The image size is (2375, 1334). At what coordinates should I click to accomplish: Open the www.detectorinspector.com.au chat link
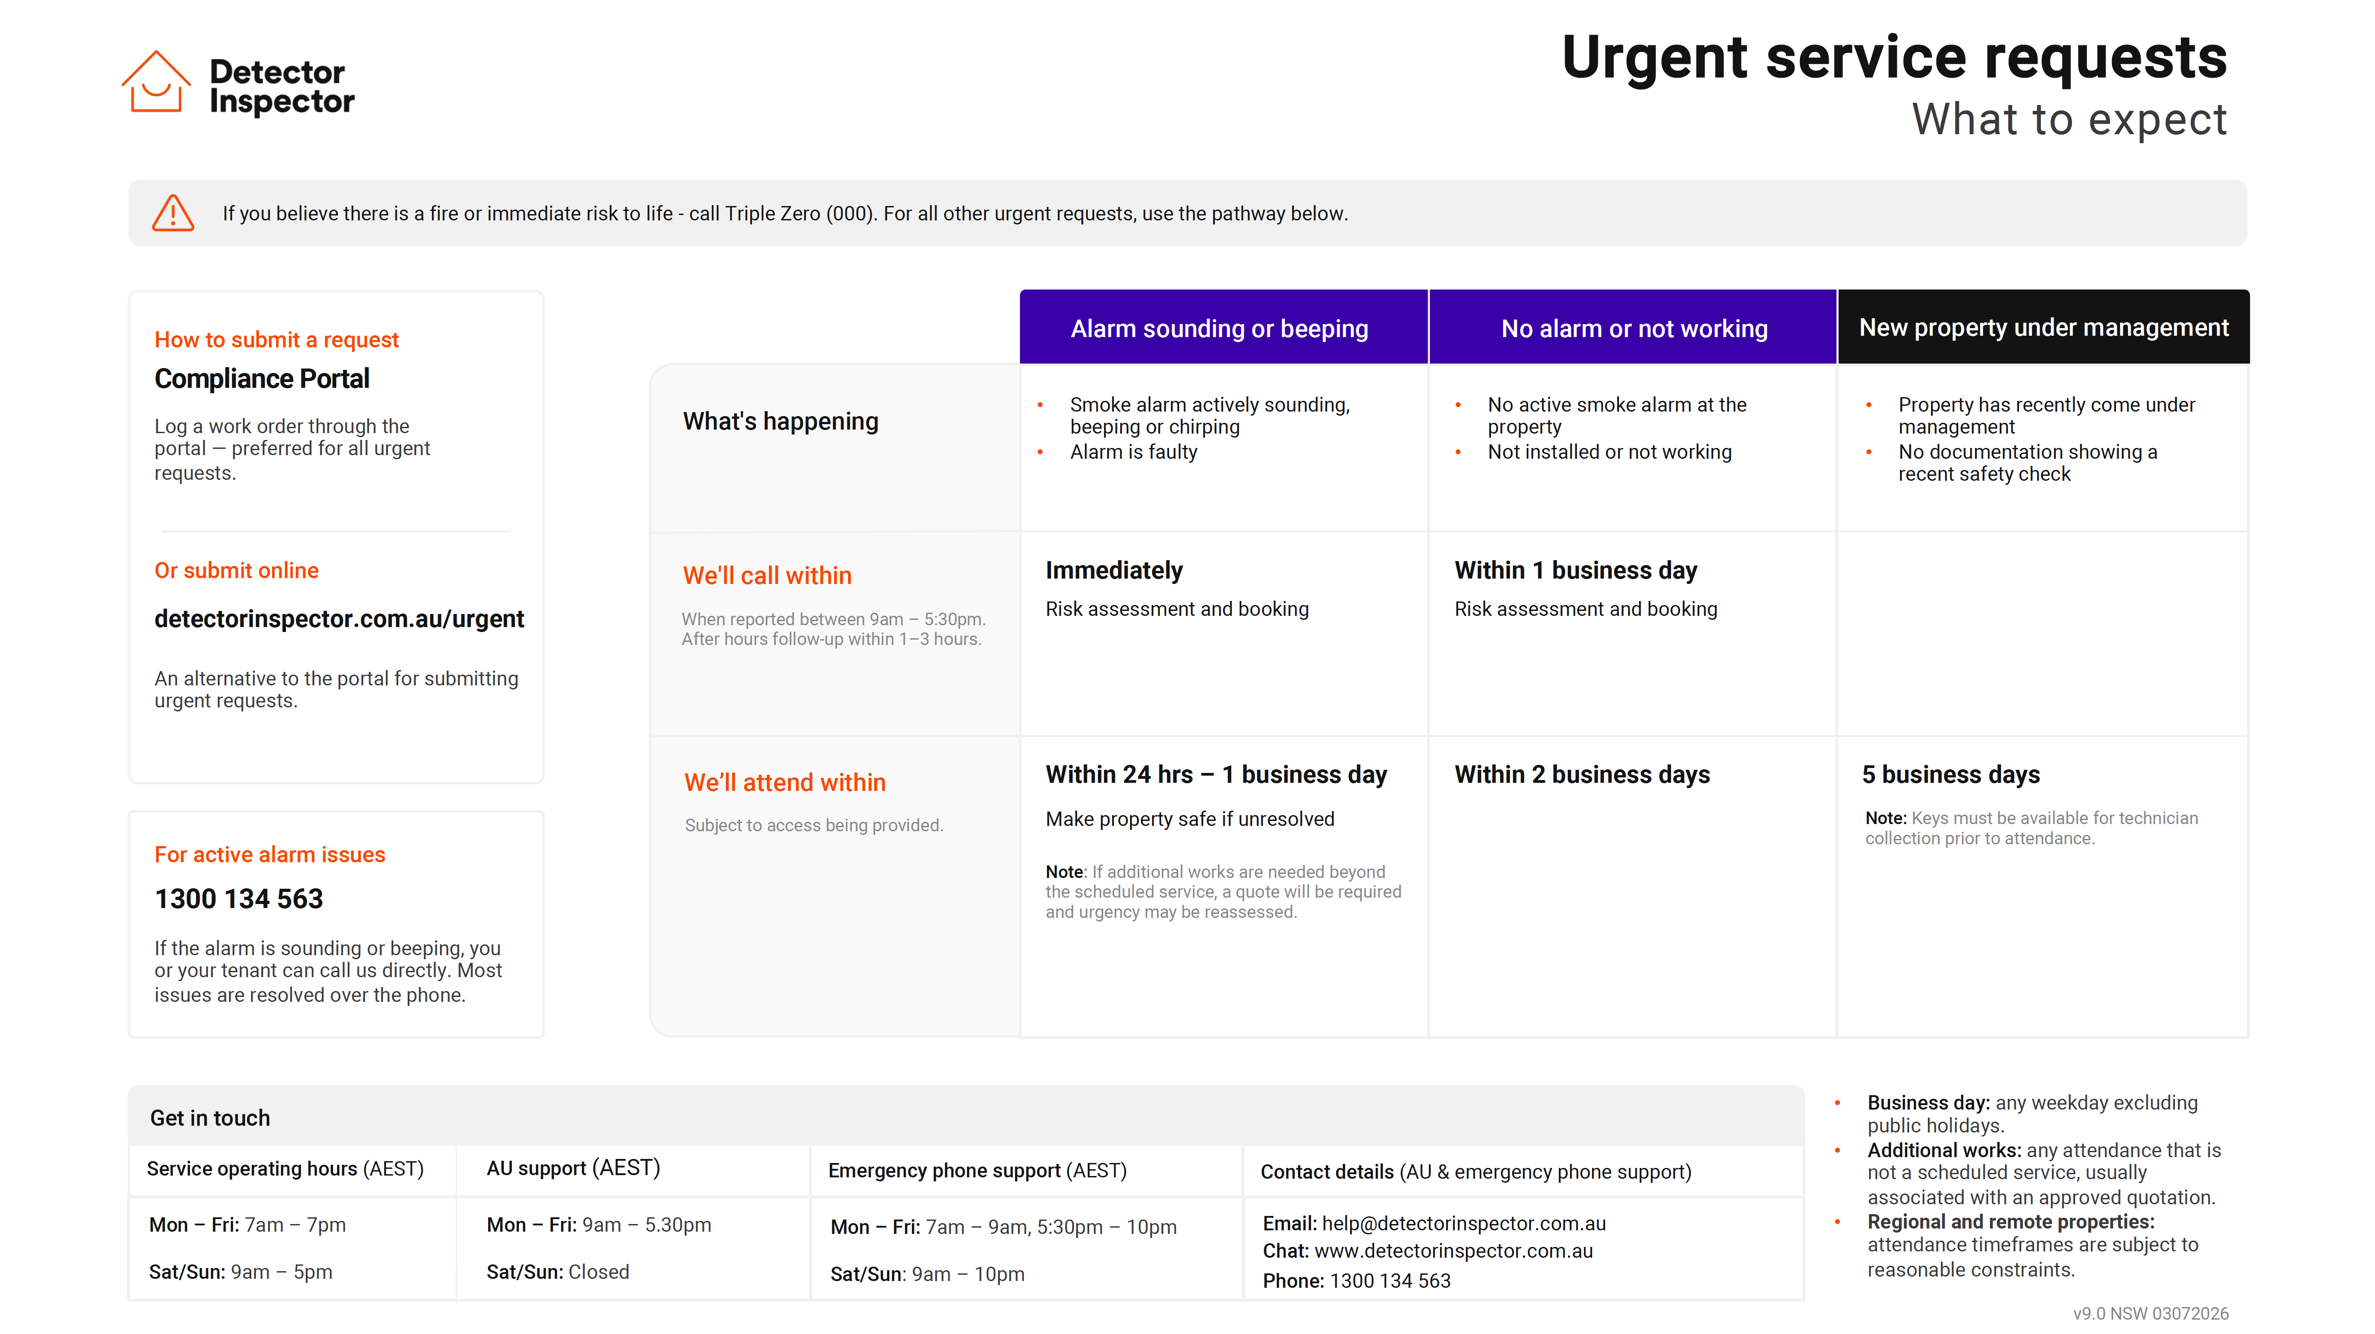1453,1251
